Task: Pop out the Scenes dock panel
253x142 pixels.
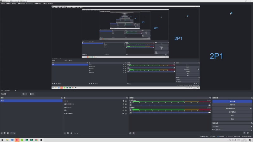Action: (61, 98)
